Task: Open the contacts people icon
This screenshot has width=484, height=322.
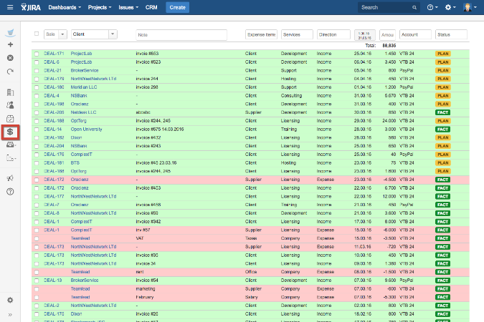Action: click(x=10, y=105)
